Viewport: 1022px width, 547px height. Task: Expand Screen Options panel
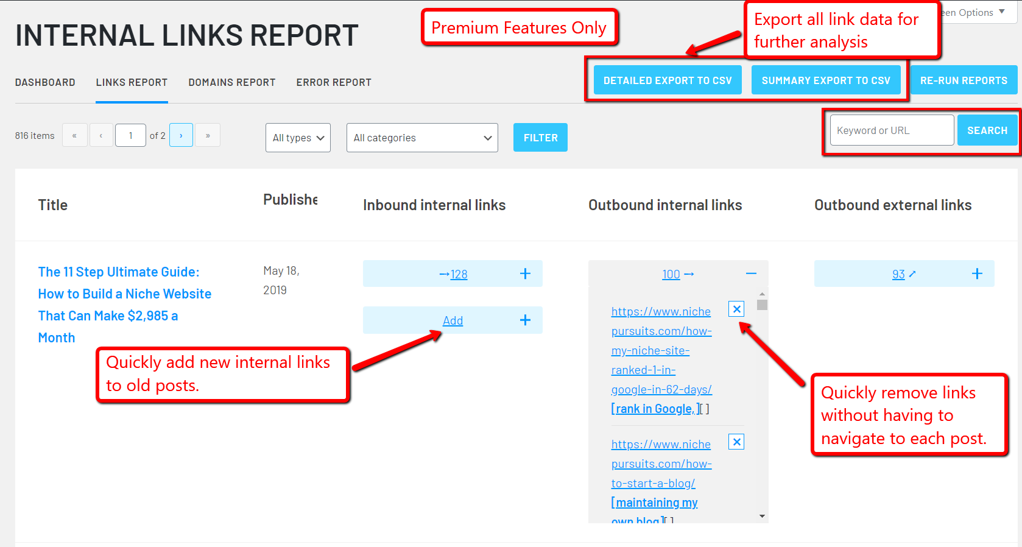(x=974, y=12)
